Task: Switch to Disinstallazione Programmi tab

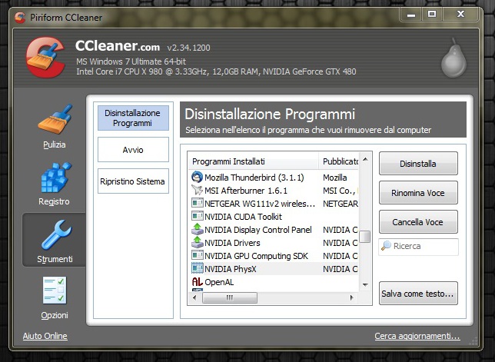Action: (x=132, y=118)
